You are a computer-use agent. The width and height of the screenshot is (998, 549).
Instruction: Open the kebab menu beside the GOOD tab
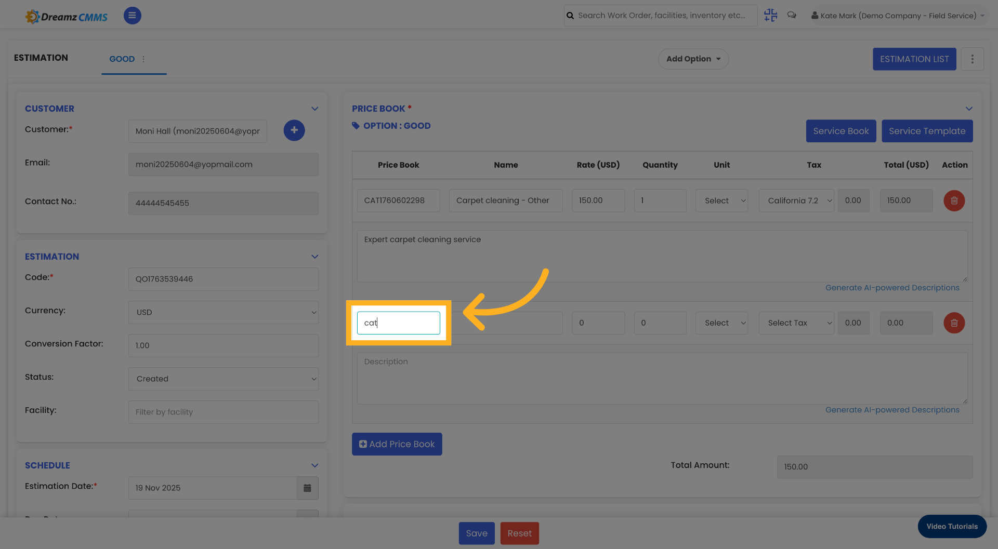click(143, 59)
